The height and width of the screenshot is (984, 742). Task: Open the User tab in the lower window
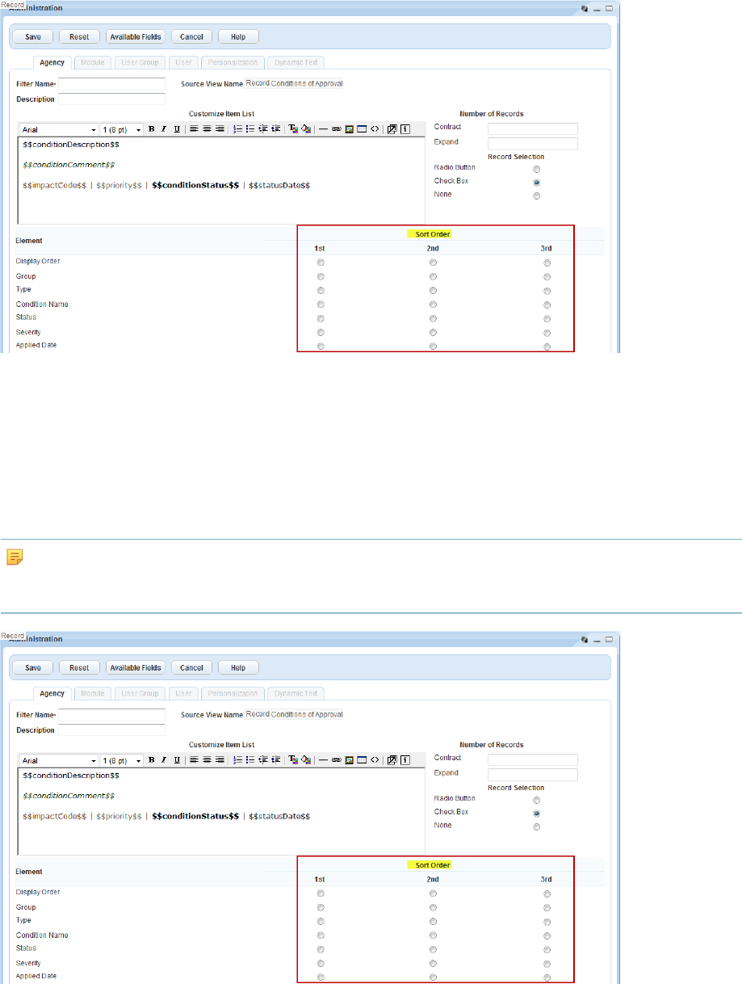[183, 693]
